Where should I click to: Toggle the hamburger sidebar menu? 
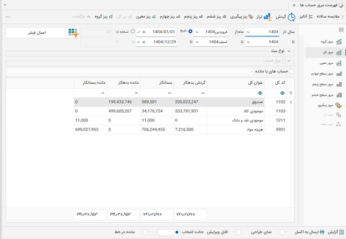tap(341, 29)
